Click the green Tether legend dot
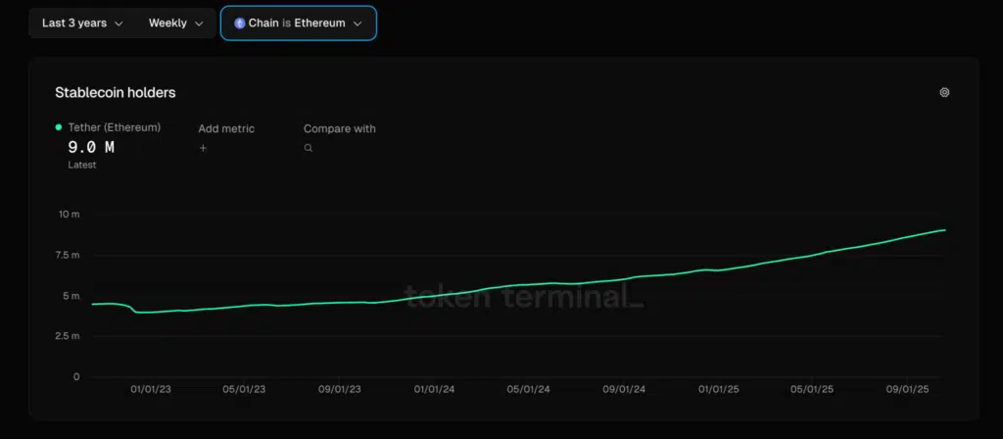 [58, 127]
